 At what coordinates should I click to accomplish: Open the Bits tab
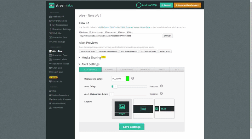177,69
